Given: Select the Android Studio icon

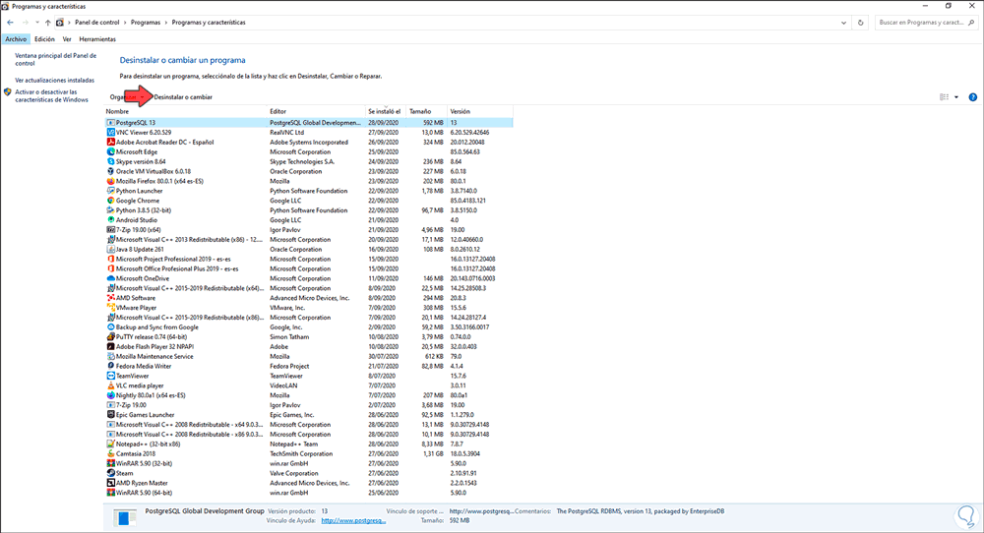Looking at the screenshot, I should click(x=111, y=220).
